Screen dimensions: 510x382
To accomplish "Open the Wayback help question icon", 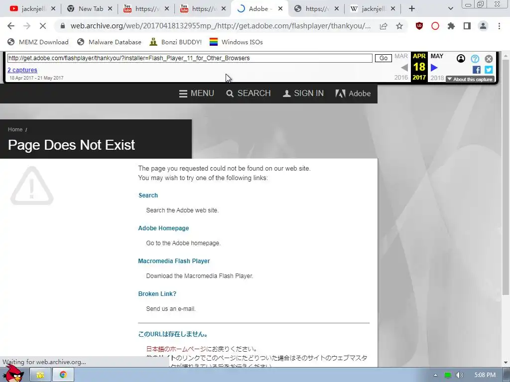I will click(x=475, y=59).
